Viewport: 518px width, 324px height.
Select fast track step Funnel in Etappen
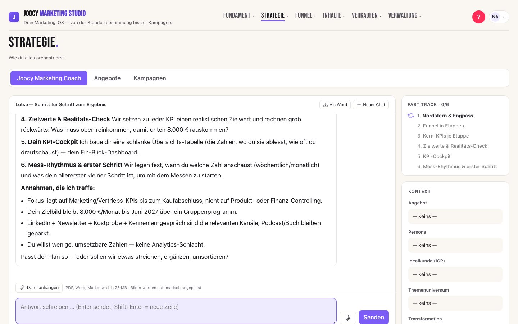[441, 126]
